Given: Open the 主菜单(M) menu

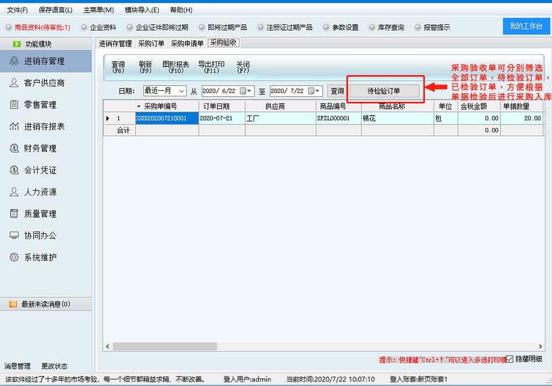Looking at the screenshot, I should (x=99, y=10).
